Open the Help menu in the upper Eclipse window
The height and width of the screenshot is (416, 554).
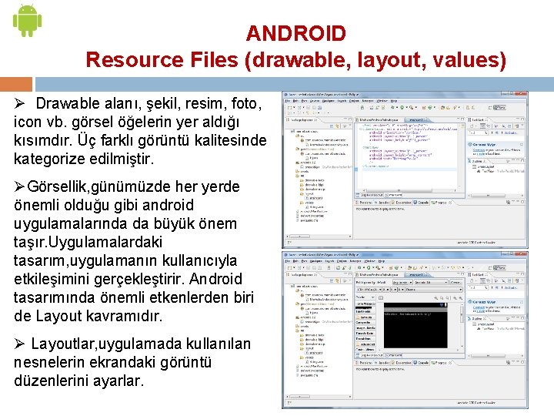click(394, 101)
